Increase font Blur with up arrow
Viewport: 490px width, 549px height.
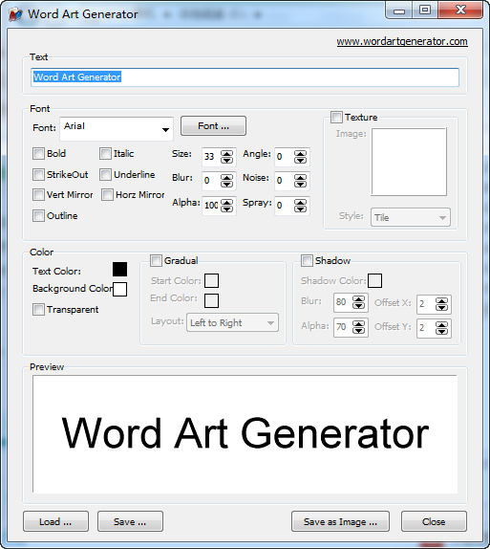pos(227,178)
